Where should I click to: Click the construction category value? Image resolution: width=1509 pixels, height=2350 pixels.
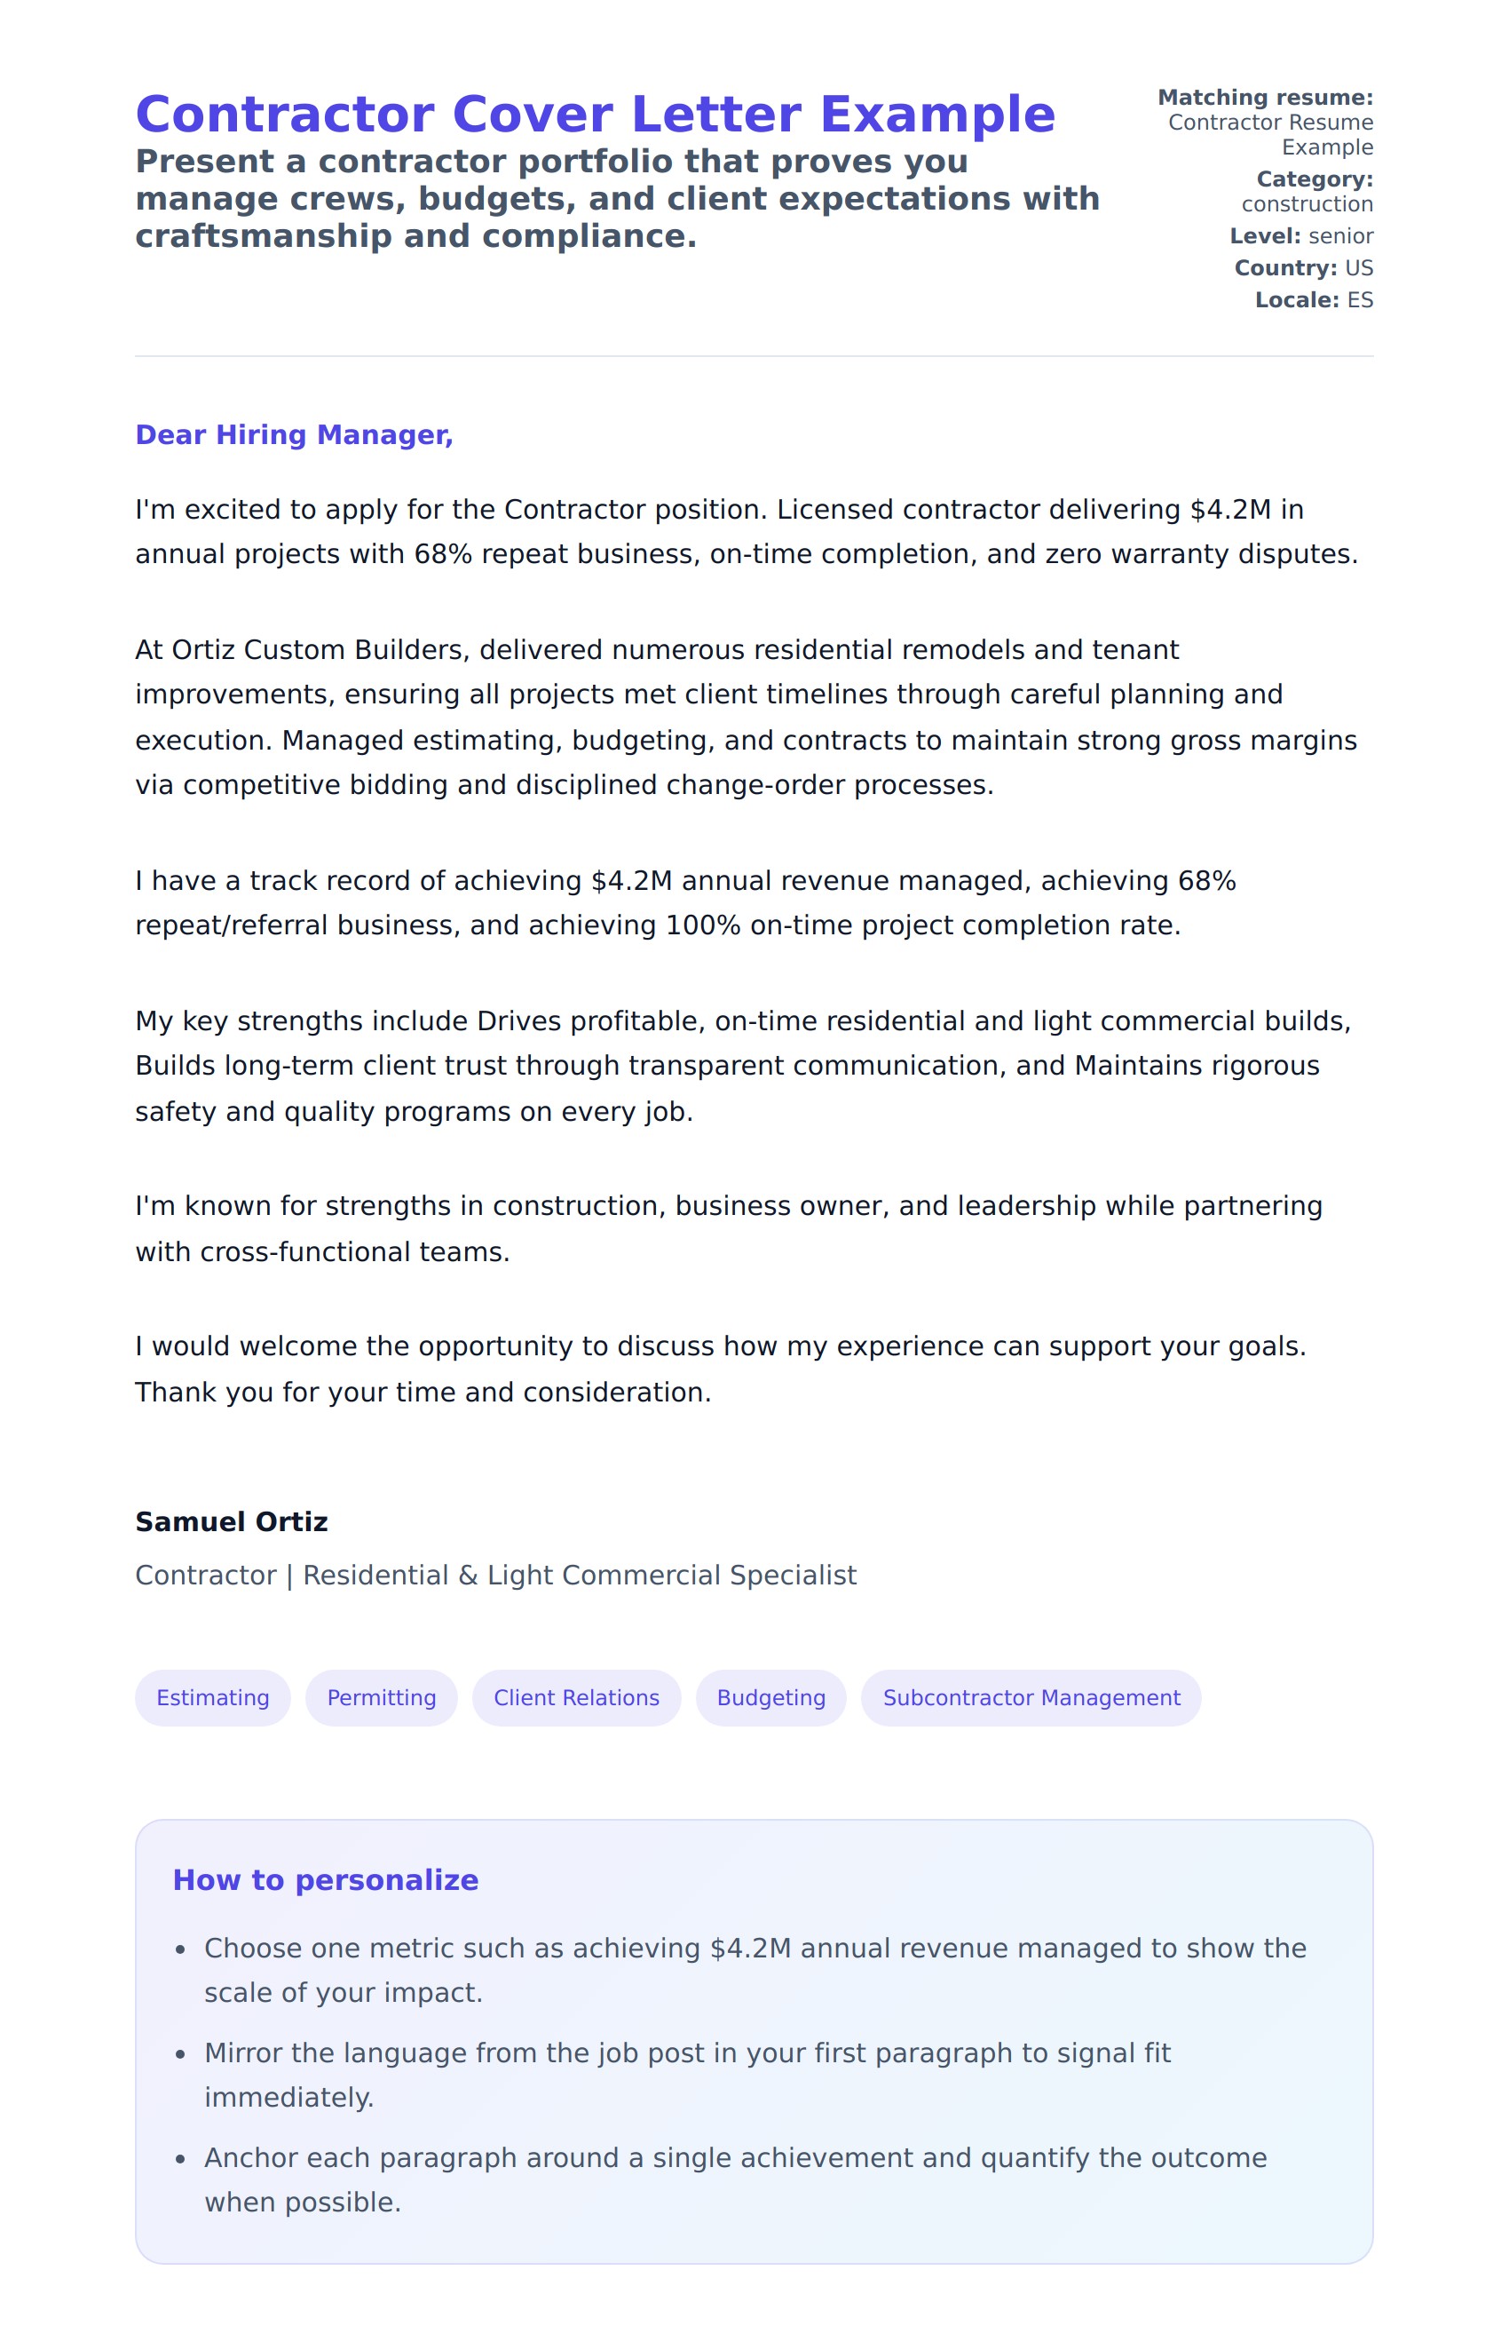tap(1306, 204)
